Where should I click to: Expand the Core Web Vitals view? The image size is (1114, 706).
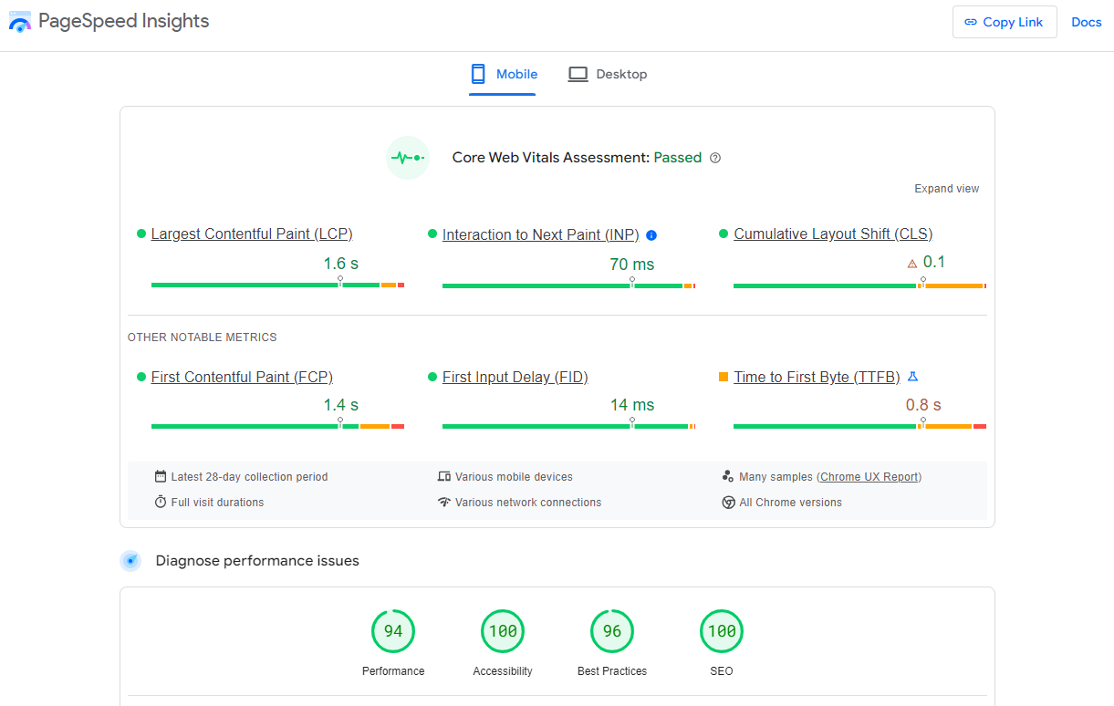tap(946, 189)
